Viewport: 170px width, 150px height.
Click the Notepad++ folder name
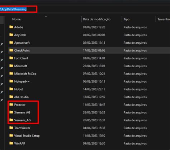click(x=22, y=82)
